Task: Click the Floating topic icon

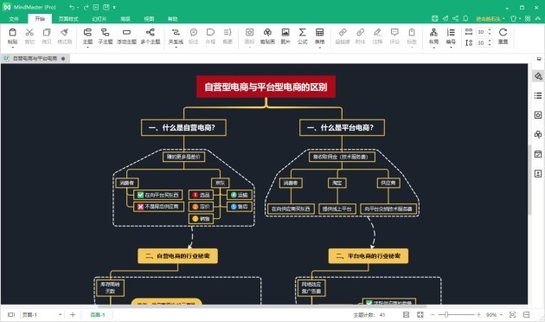Action: tap(126, 36)
